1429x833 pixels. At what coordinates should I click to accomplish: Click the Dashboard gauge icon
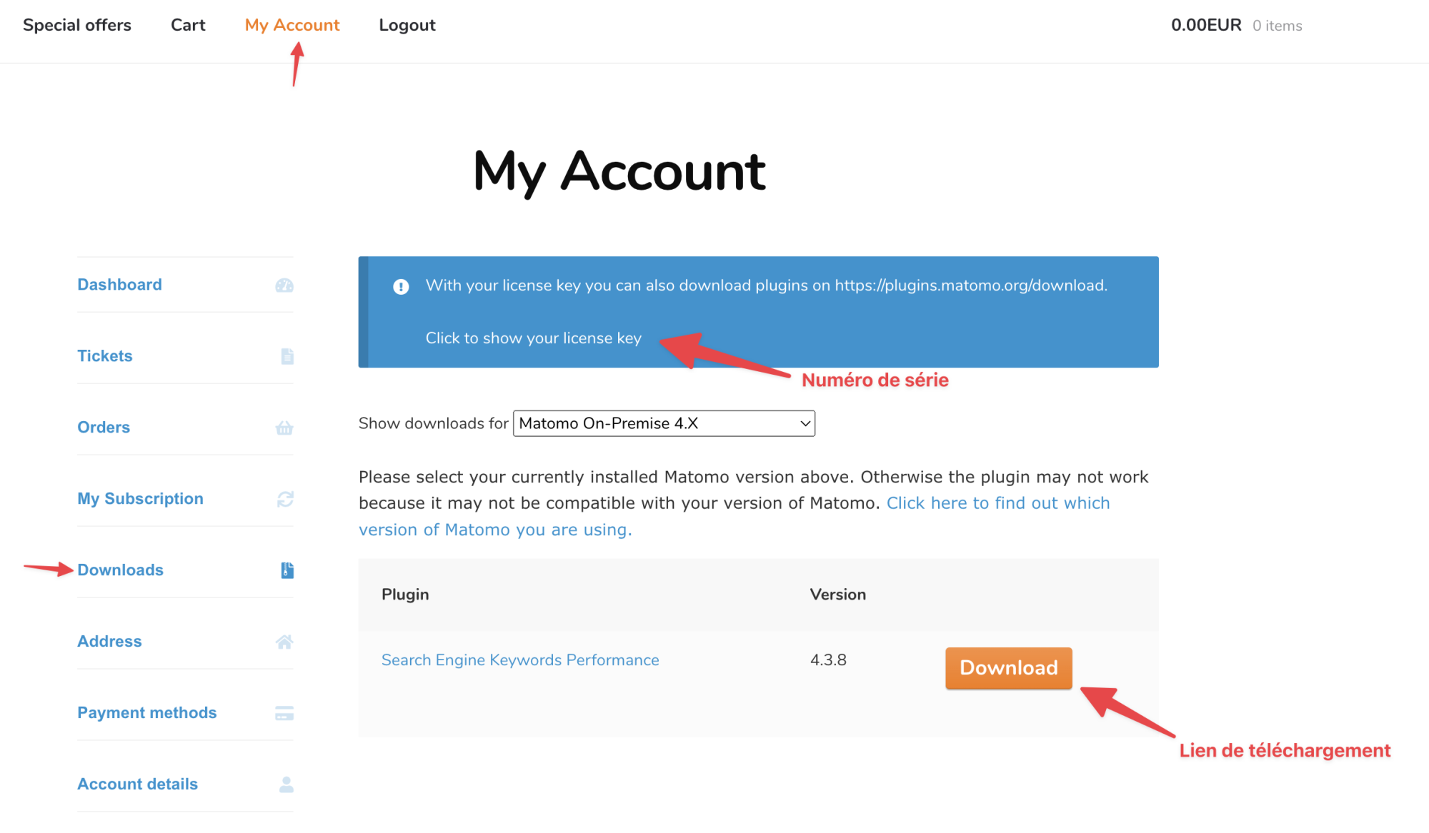click(x=284, y=286)
